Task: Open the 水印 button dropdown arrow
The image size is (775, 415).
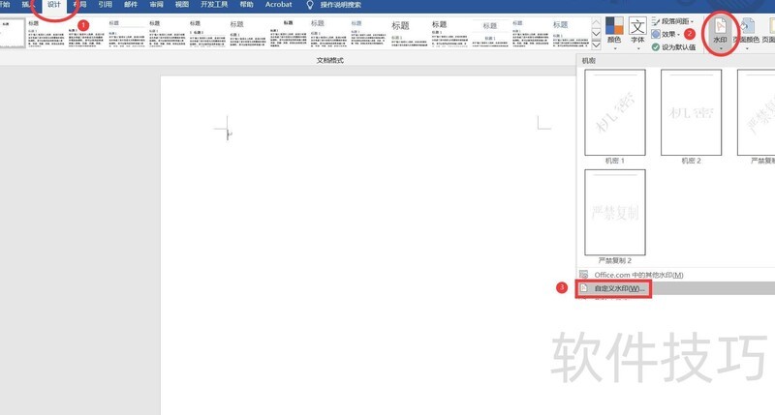Action: pos(720,48)
